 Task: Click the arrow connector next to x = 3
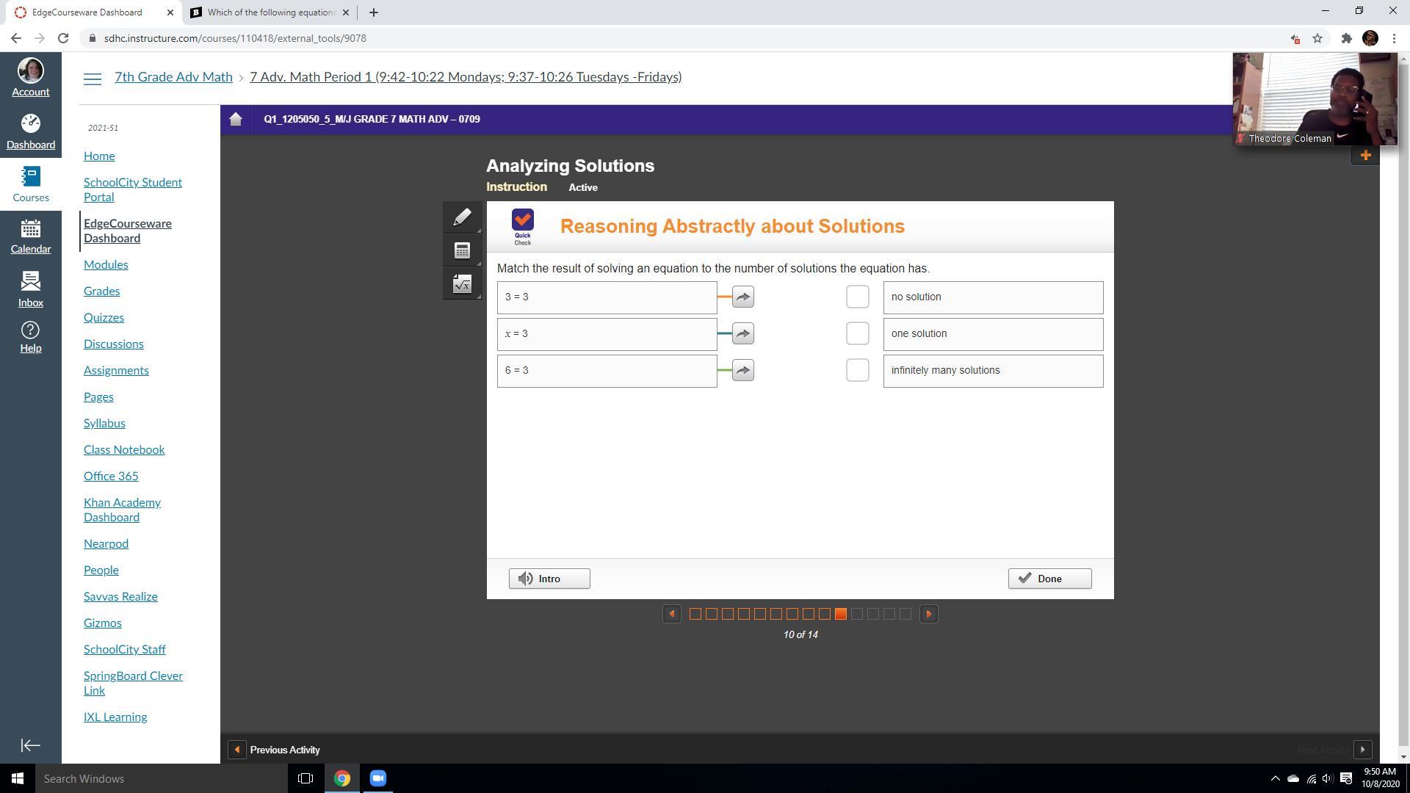tap(742, 334)
